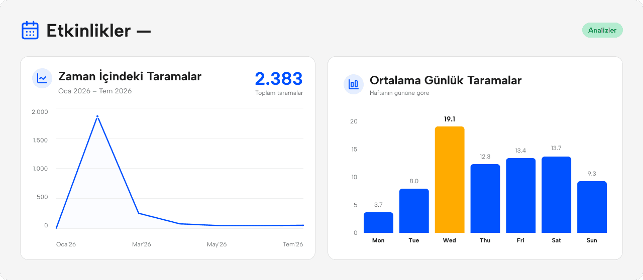Select the Tue bar in the chart
The width and height of the screenshot is (643, 280).
[414, 211]
